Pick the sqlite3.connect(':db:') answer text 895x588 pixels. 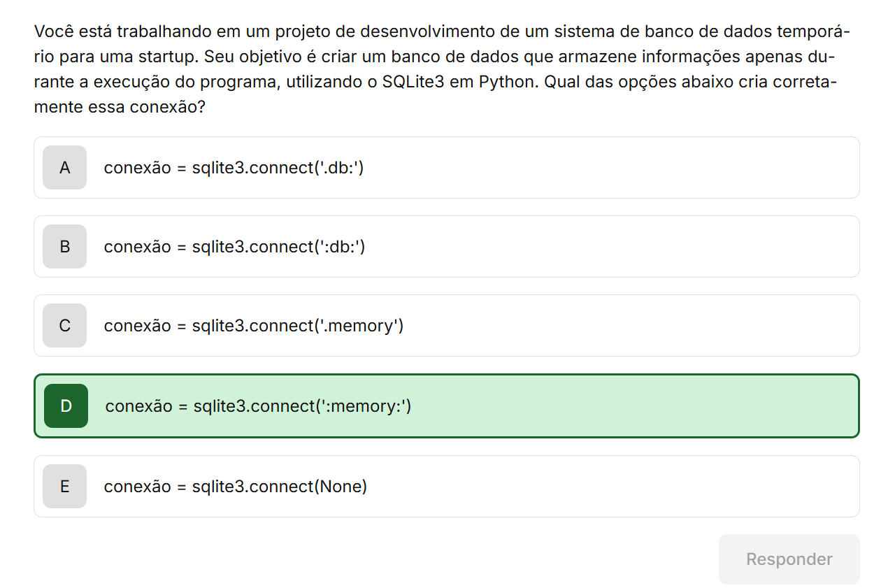click(x=234, y=247)
